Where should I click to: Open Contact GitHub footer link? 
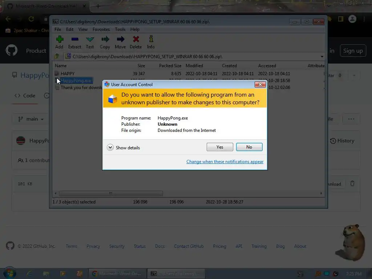[189, 246]
